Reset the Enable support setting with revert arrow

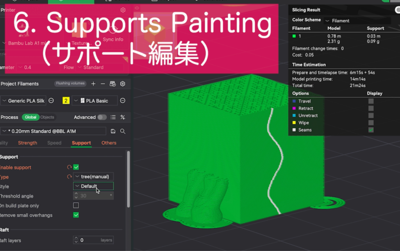(70, 167)
